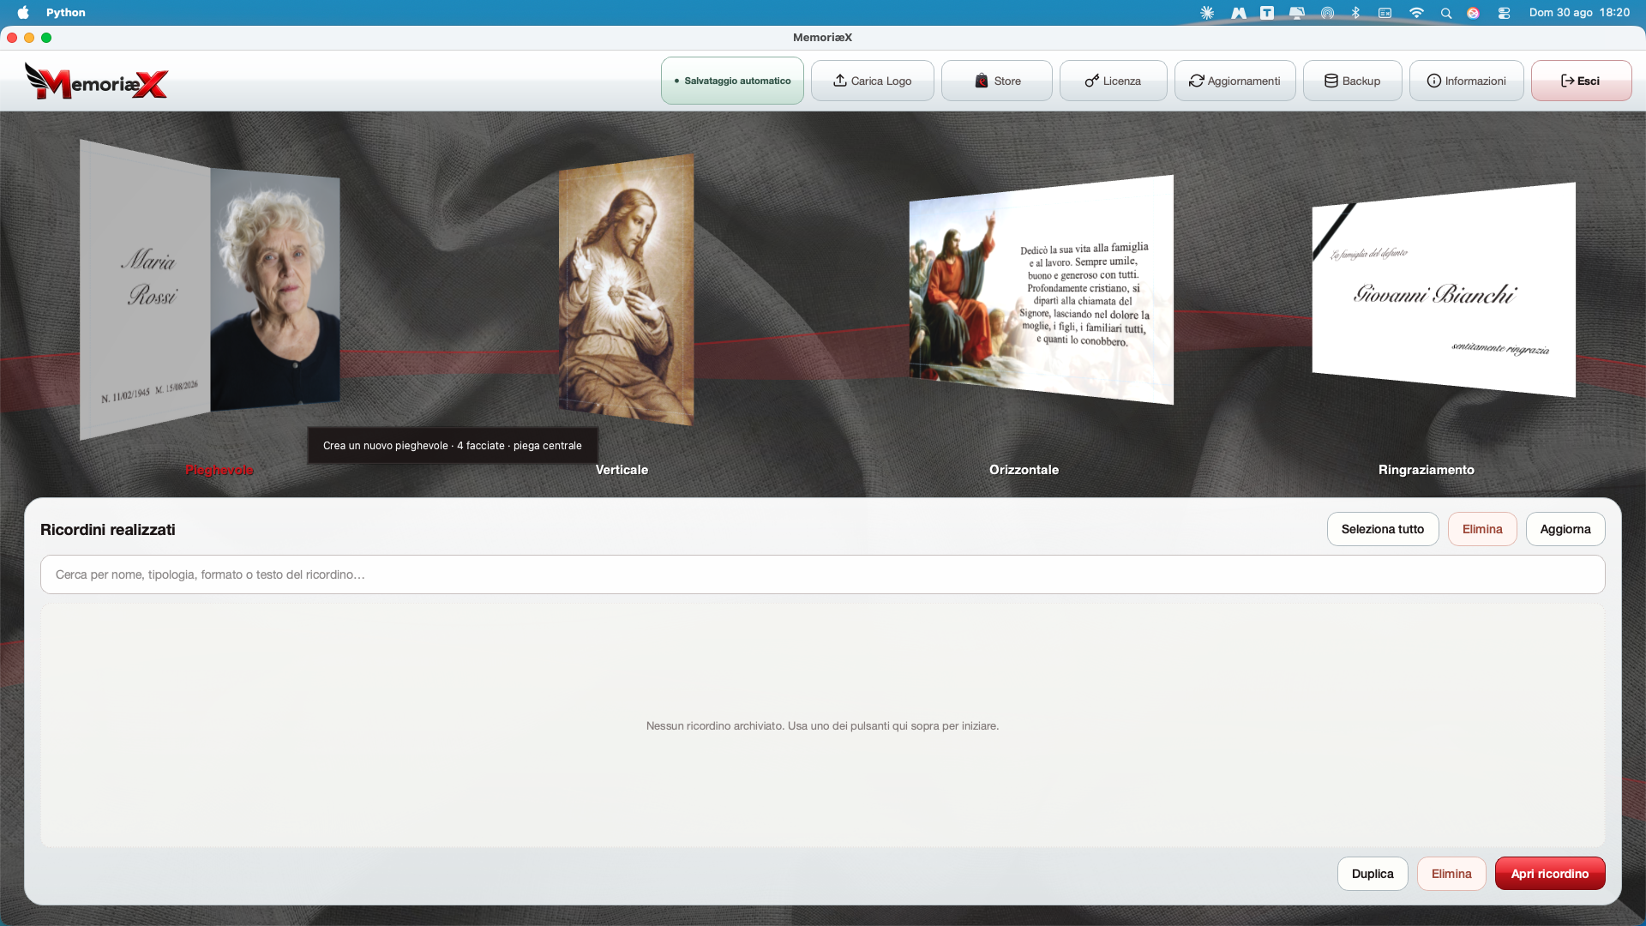Click Elimina next to Seleziona tutto
The height and width of the screenshot is (926, 1646).
point(1482,529)
